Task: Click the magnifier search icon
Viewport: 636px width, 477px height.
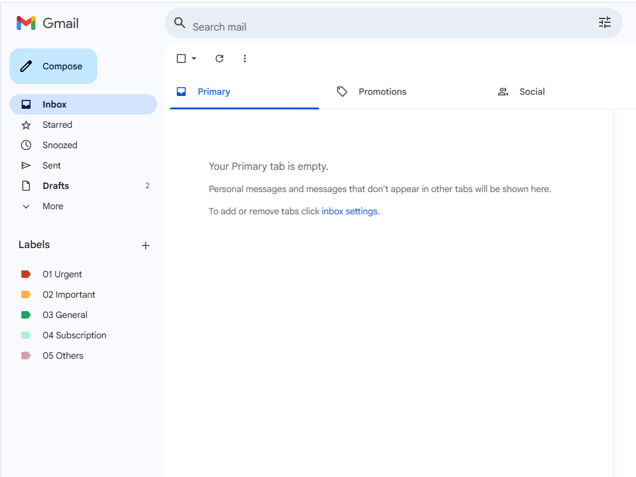Action: coord(180,23)
